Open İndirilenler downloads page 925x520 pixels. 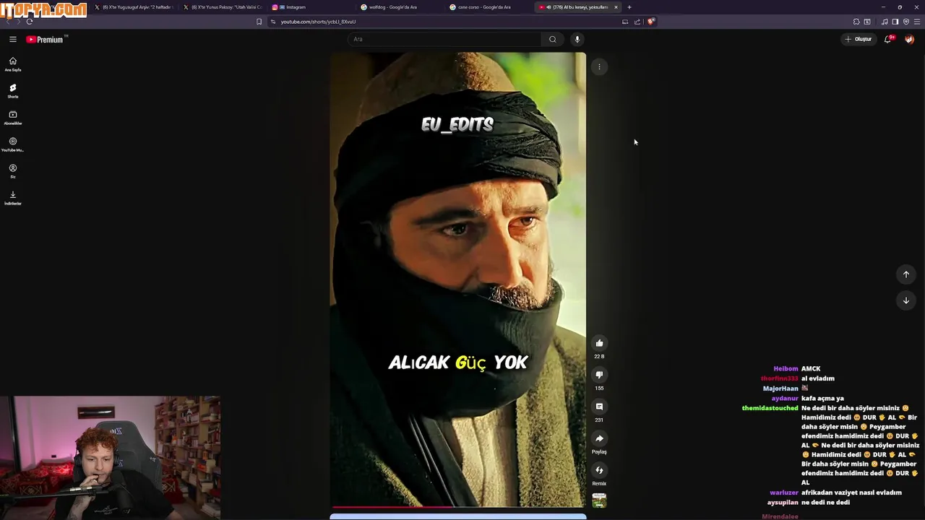coord(13,198)
